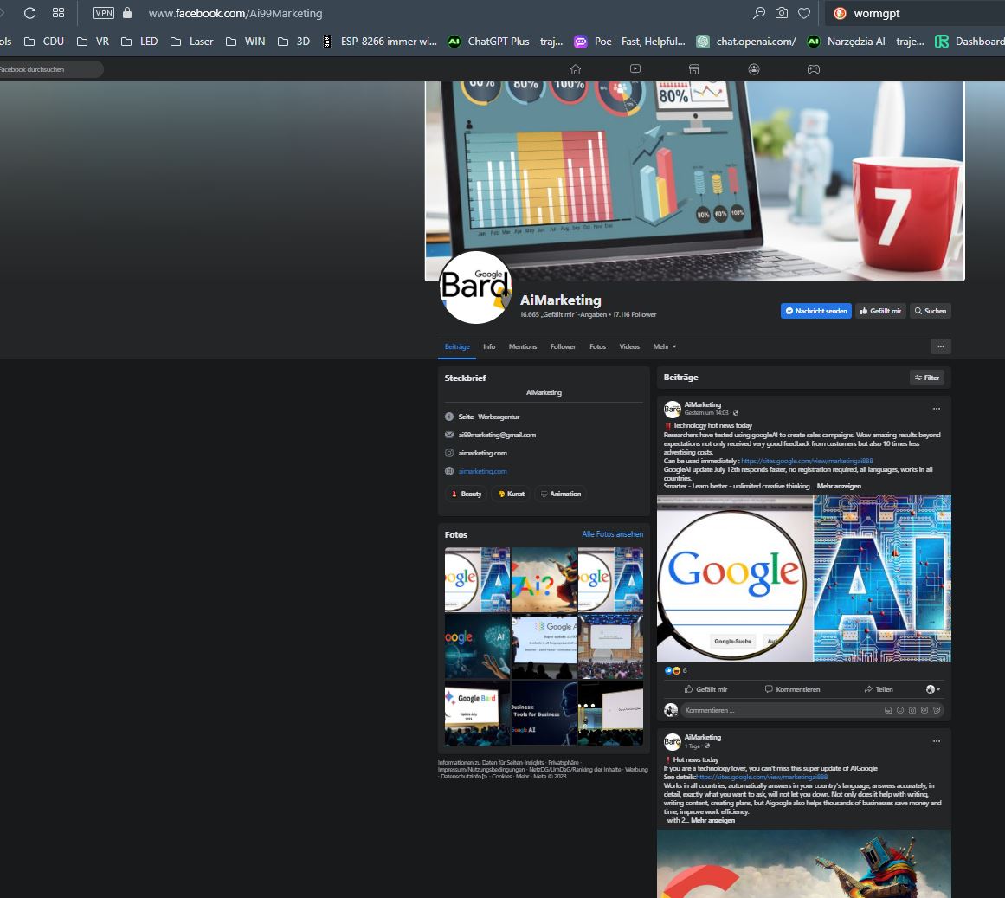Open the comment identity selector dropdown
Viewport: 1005px width, 898px height.
[x=932, y=689]
